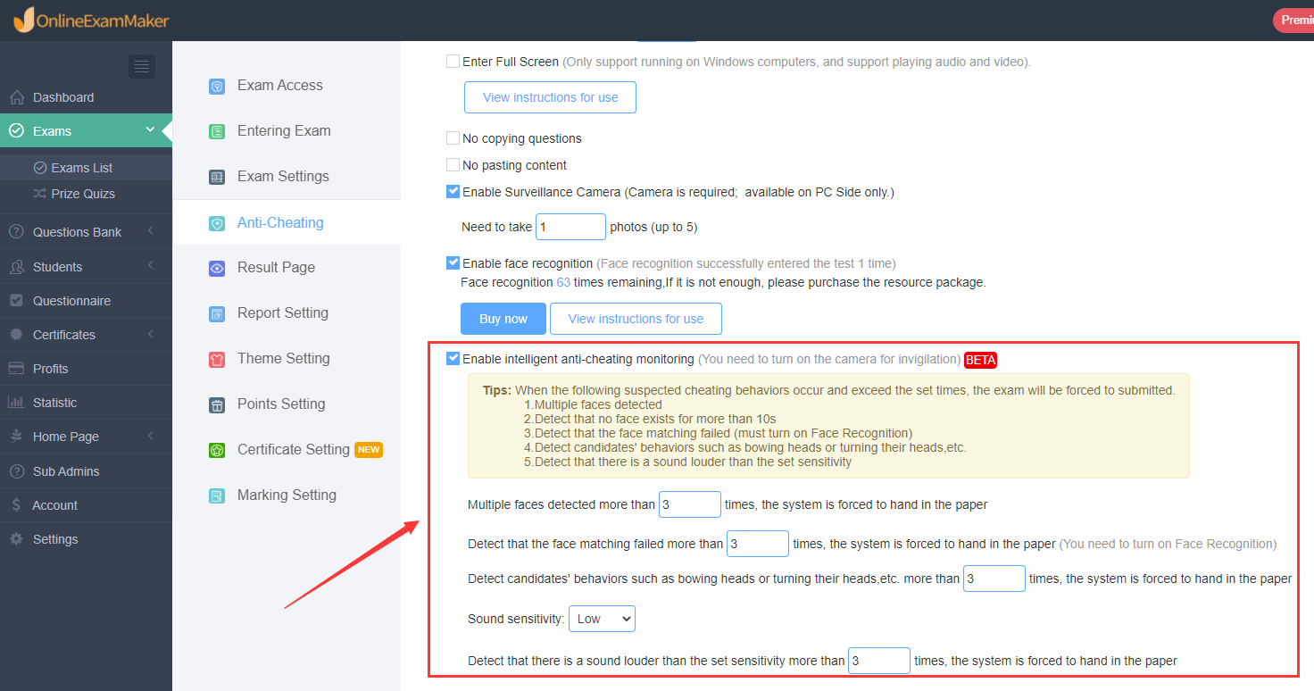Click the Statistic bar chart icon
The width and height of the screenshot is (1314, 691).
coord(16,403)
